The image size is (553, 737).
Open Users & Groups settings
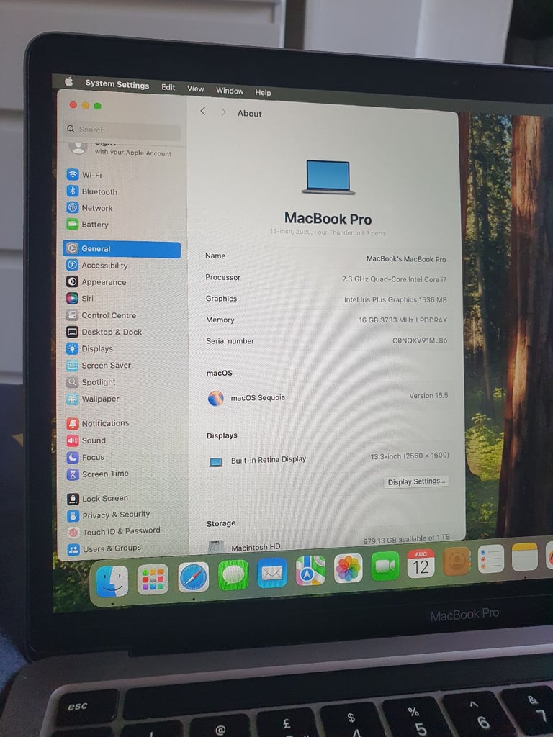(x=104, y=548)
